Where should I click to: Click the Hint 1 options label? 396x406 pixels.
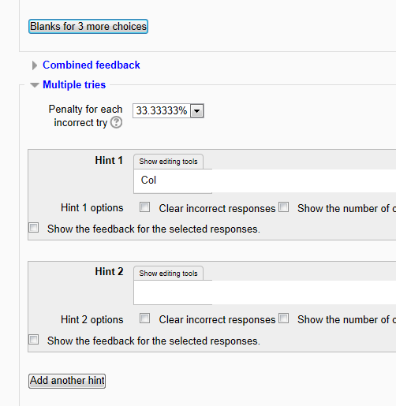[x=92, y=207]
